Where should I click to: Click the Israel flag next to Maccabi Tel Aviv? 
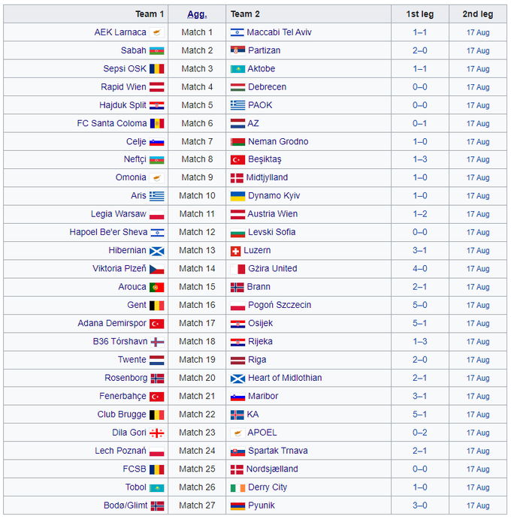(237, 32)
